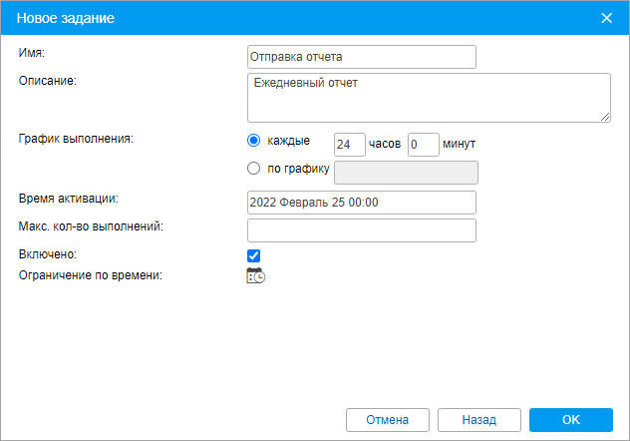Image resolution: width=630 pixels, height=441 pixels.
Task: Click the Новое задание title bar
Action: click(x=299, y=18)
